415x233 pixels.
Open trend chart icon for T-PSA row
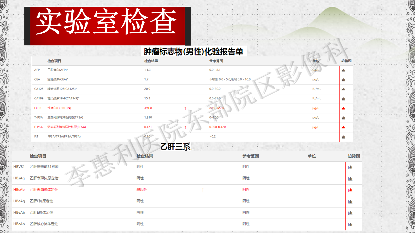tap(343, 118)
